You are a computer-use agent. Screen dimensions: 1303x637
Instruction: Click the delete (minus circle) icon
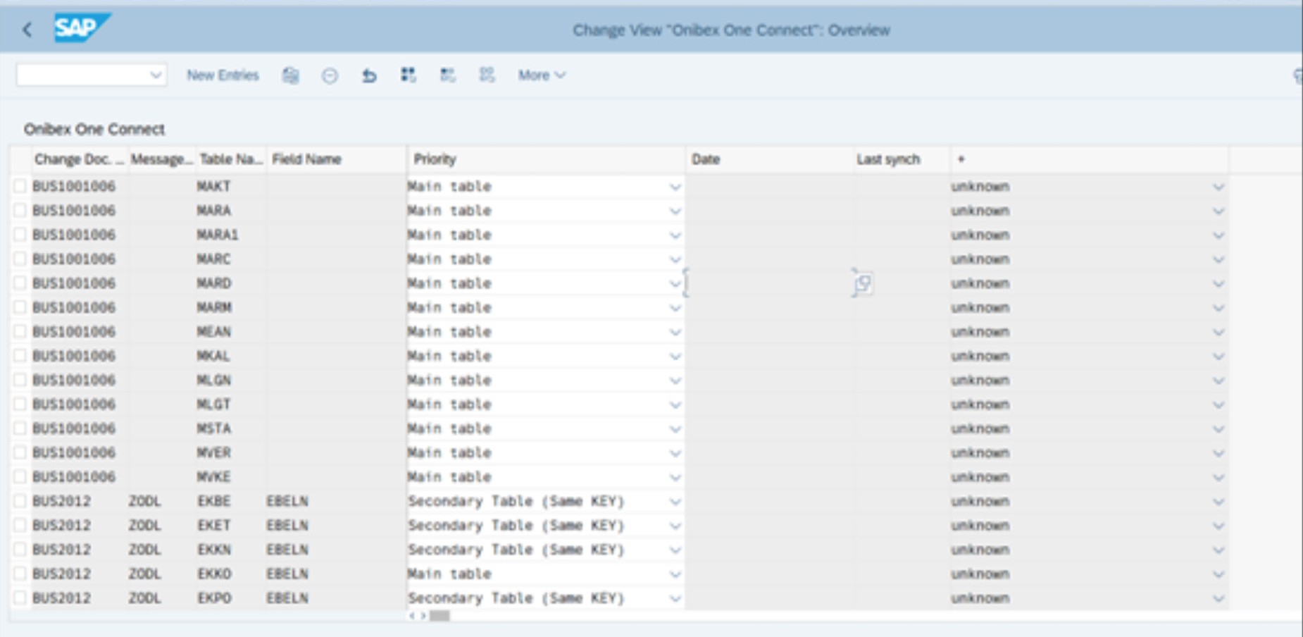(330, 75)
